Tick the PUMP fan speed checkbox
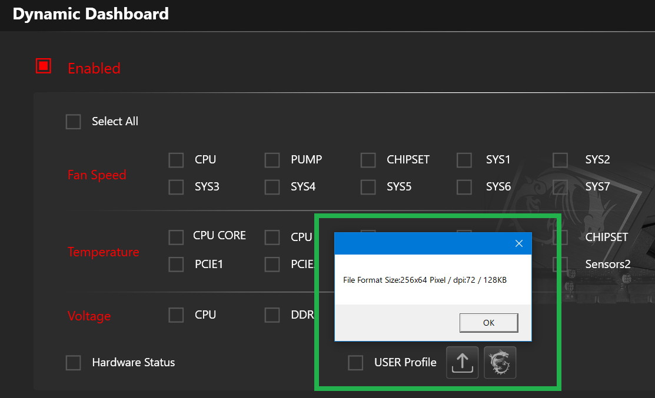Viewport: 655px width, 398px height. [x=272, y=160]
